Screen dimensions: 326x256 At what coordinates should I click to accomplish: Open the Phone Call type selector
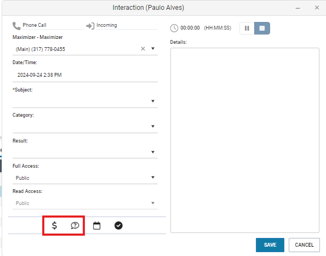pyautogui.click(x=54, y=25)
